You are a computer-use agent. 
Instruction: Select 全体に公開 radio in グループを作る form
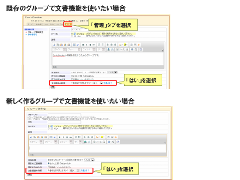[x=49, y=163]
